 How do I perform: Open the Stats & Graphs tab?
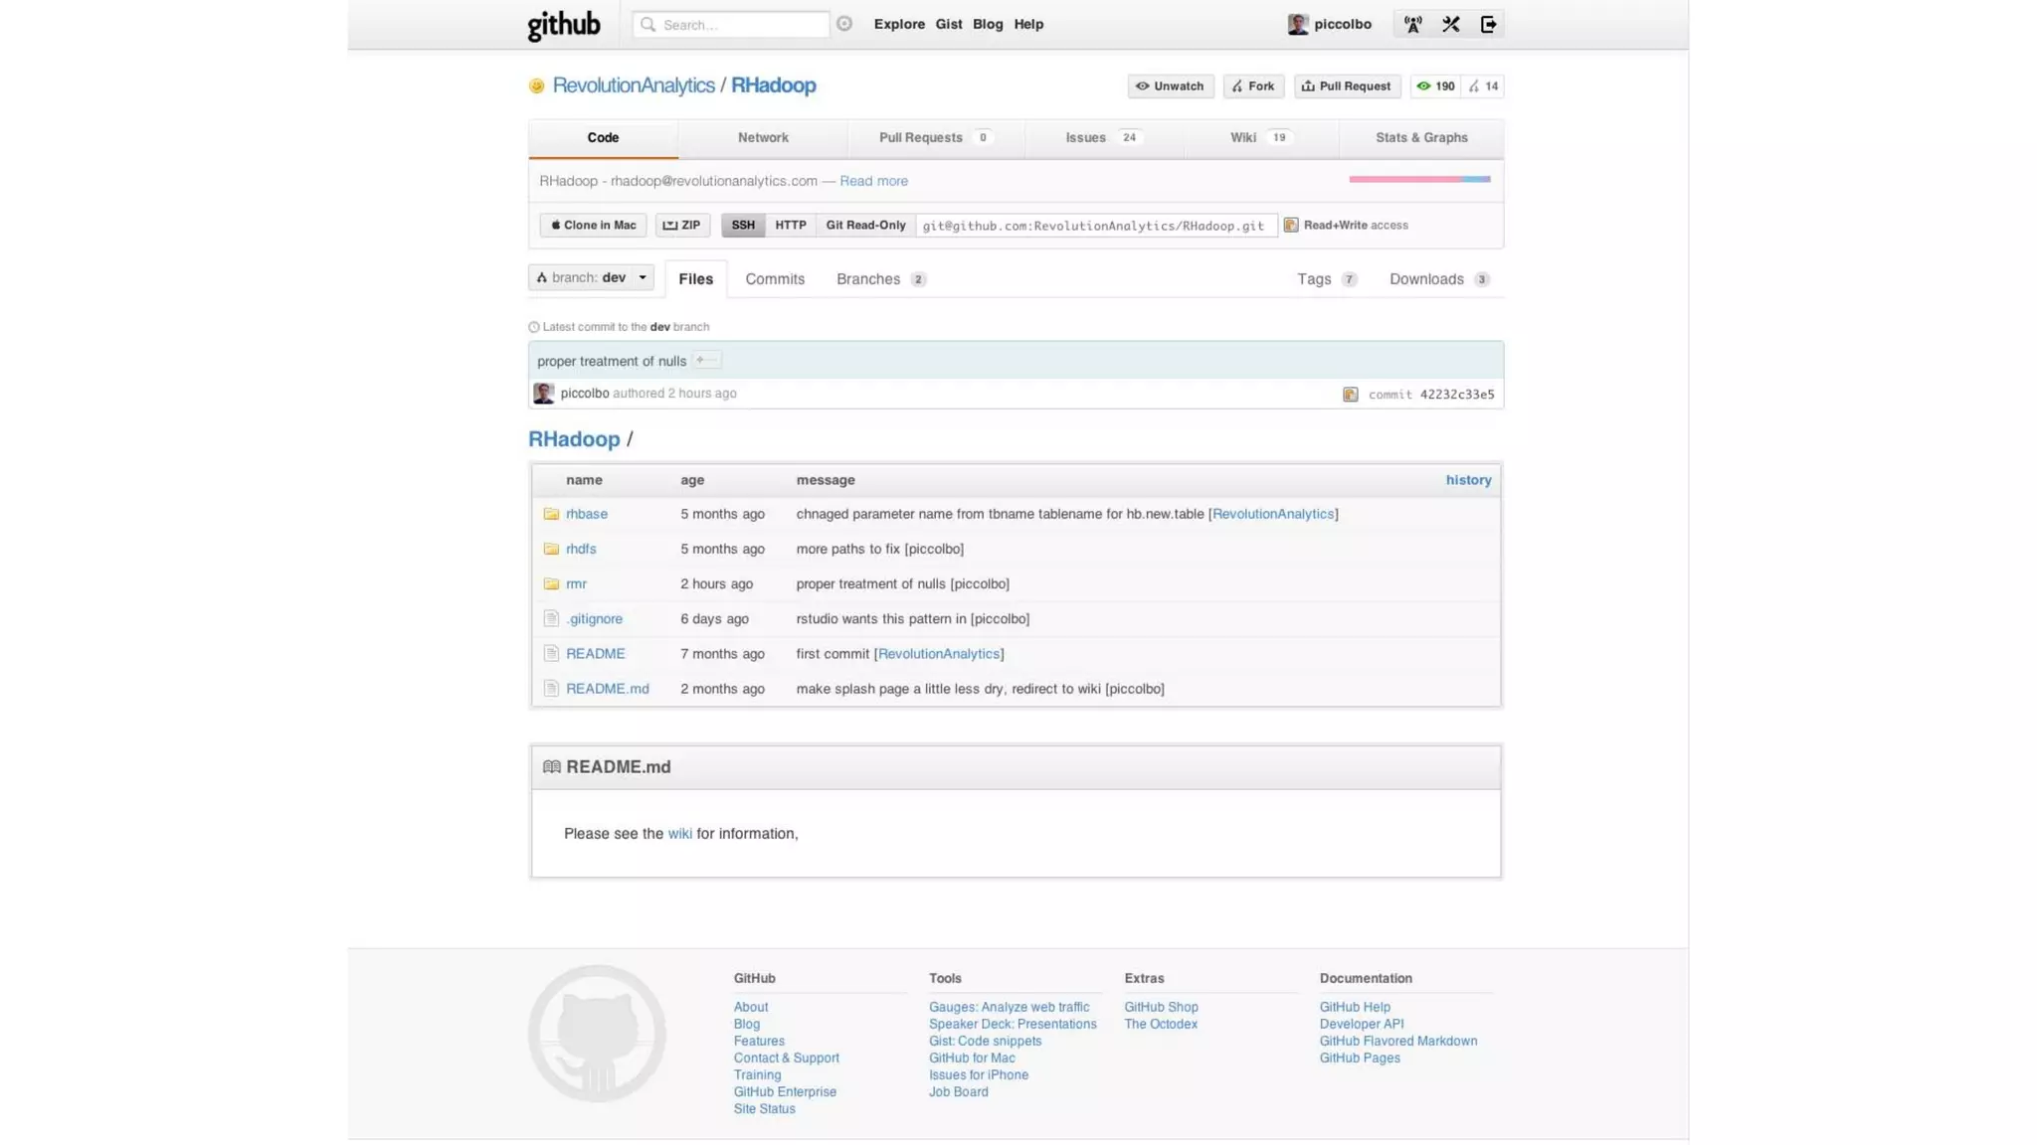click(1421, 138)
